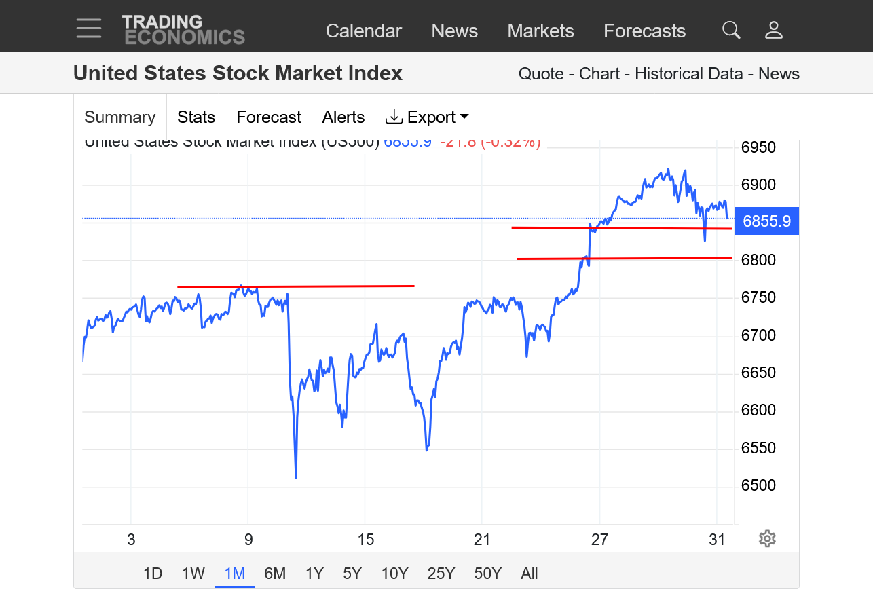Open the Alerts tab
This screenshot has width=873, height=600.
click(x=343, y=117)
